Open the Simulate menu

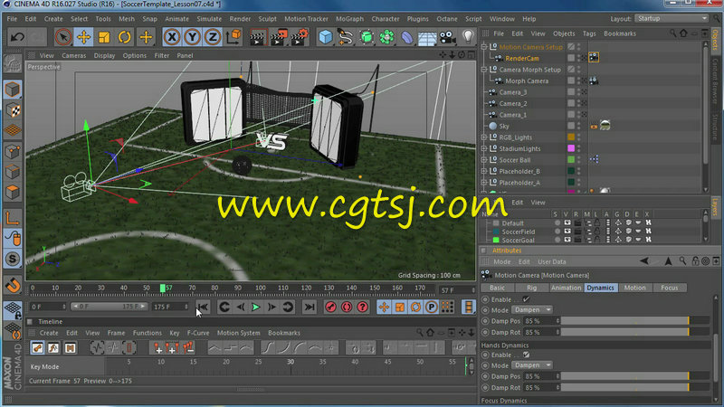(209, 19)
